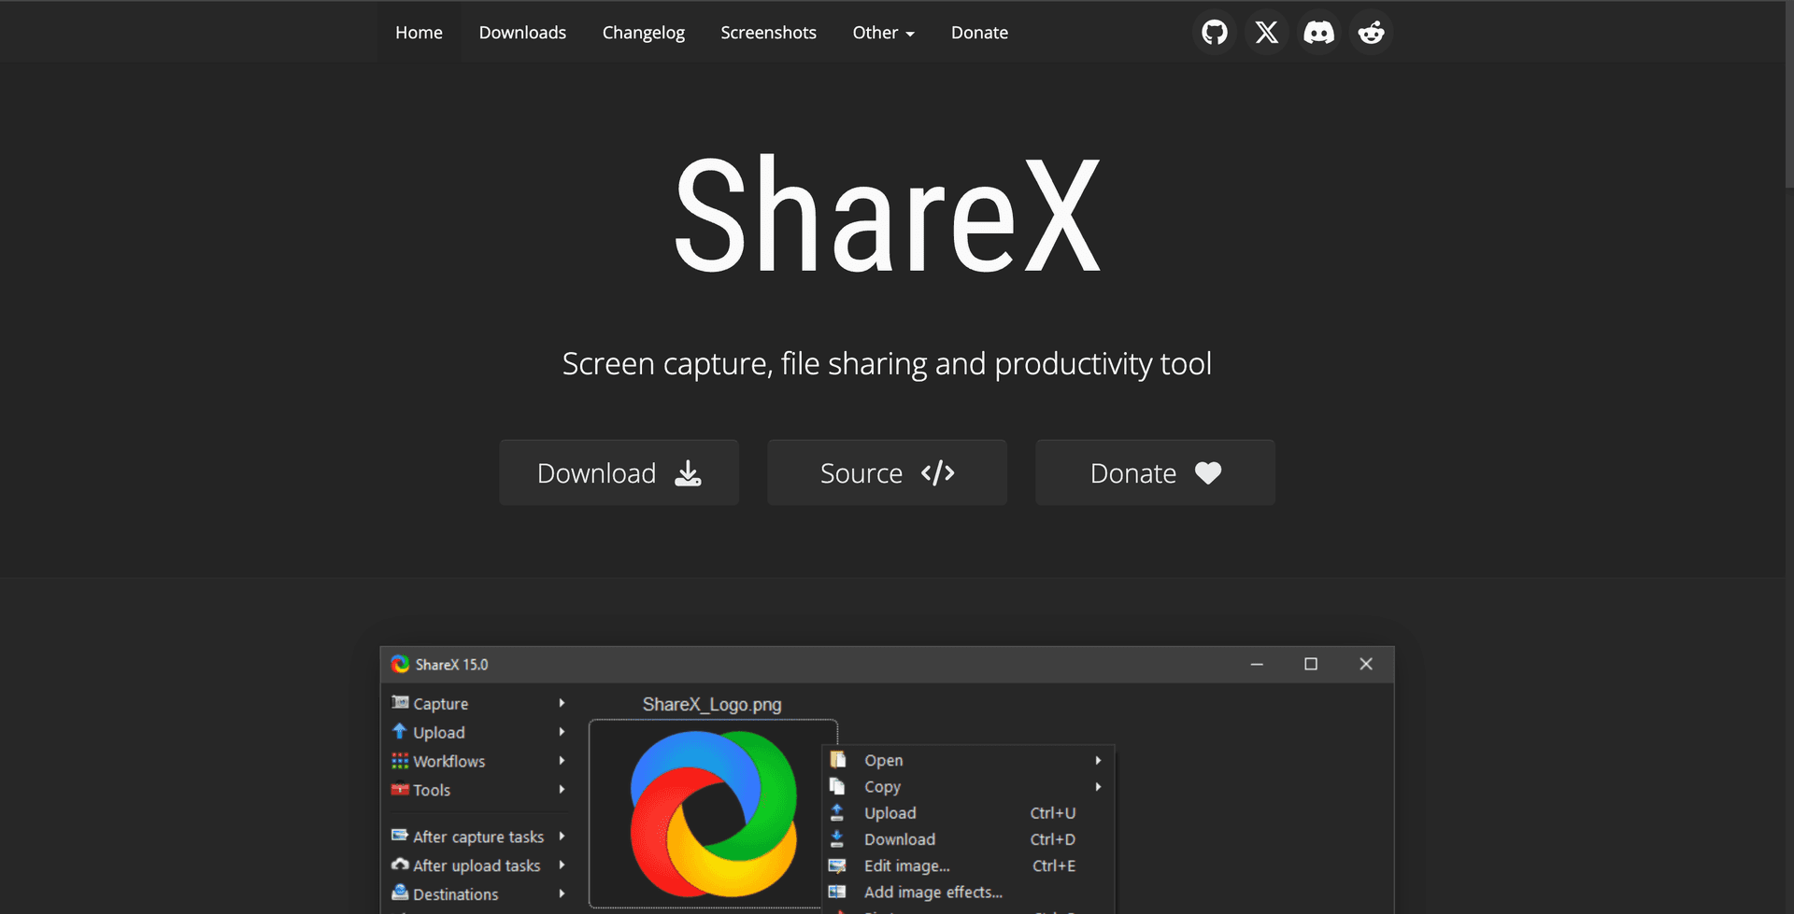Screen dimensions: 1794x914
Task: Expand the Other dropdown in navbar
Action: (x=883, y=33)
